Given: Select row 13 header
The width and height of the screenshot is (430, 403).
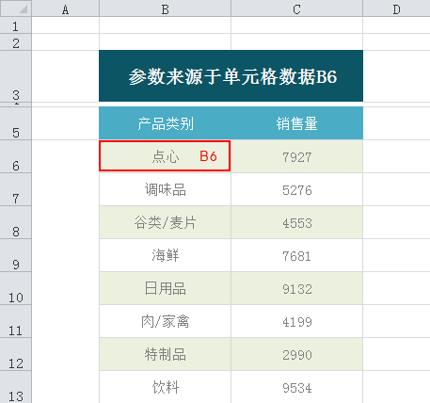Looking at the screenshot, I should click(x=16, y=387).
